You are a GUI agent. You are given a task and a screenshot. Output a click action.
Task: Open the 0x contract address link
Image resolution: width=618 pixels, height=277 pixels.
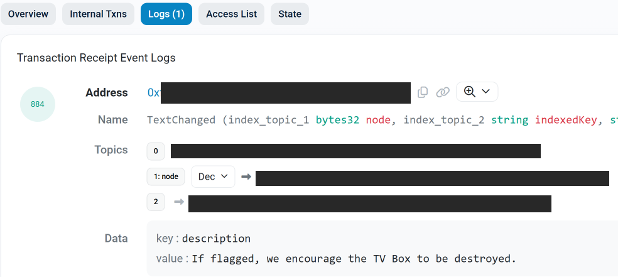click(x=154, y=93)
